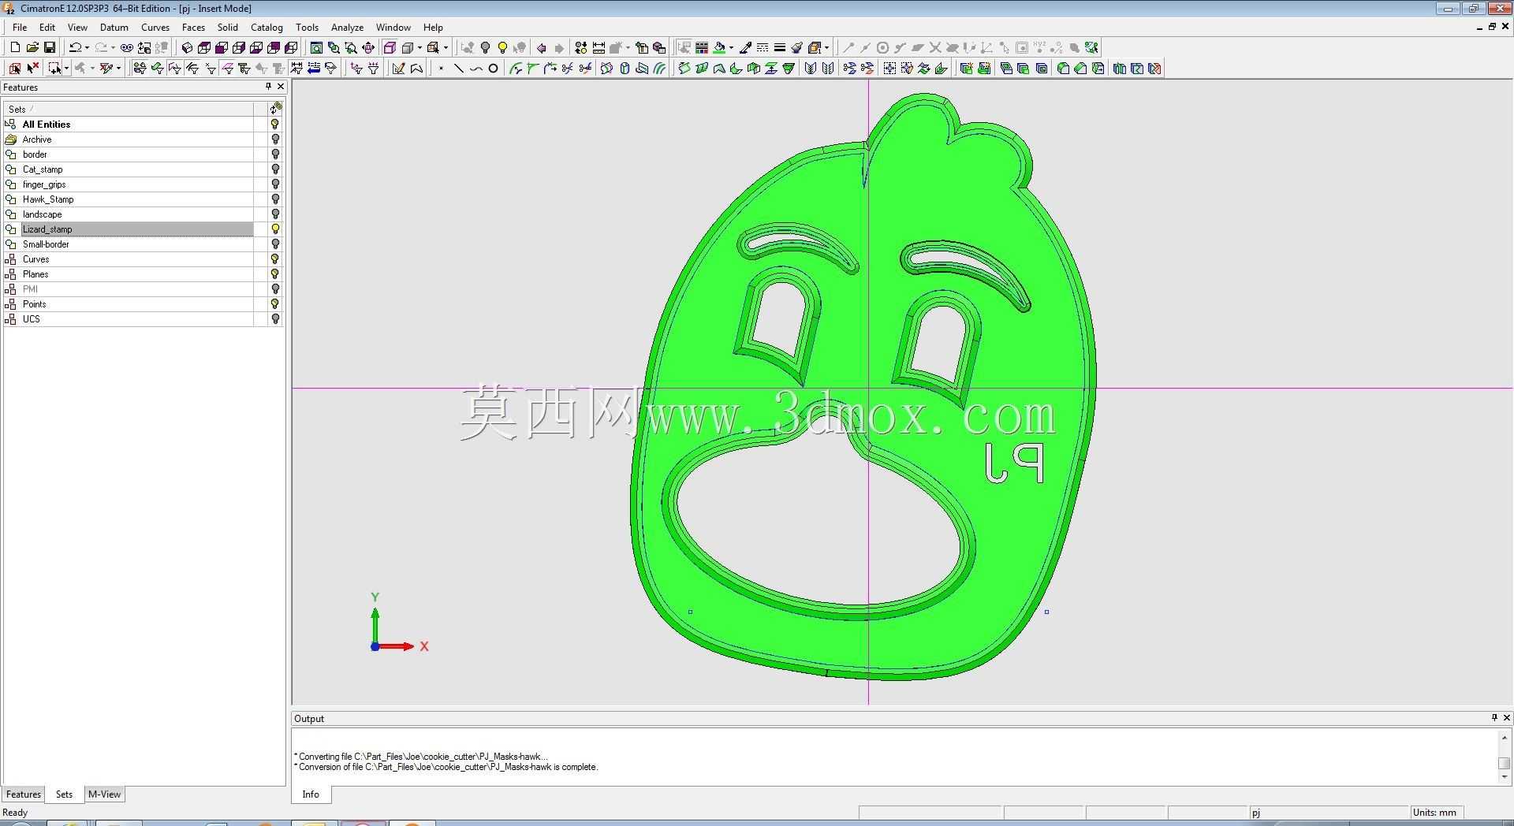Select the landscape set row

[129, 214]
